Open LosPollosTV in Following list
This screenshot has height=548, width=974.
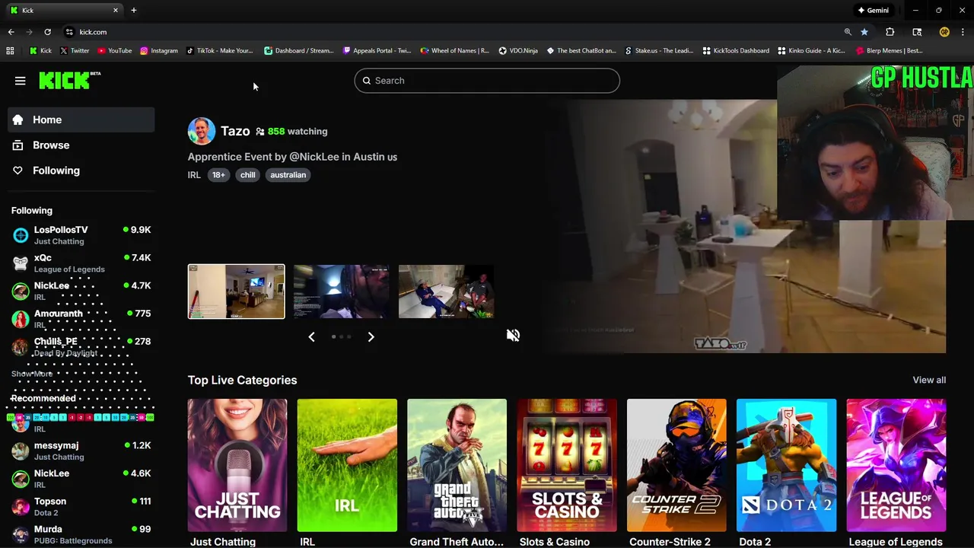pyautogui.click(x=81, y=235)
